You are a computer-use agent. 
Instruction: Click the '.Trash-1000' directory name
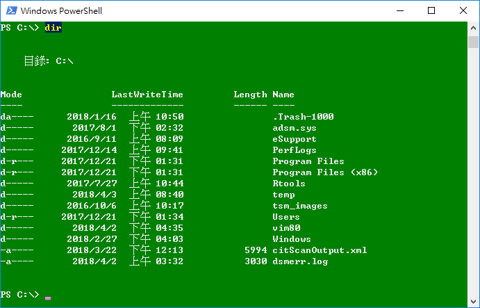pos(303,117)
